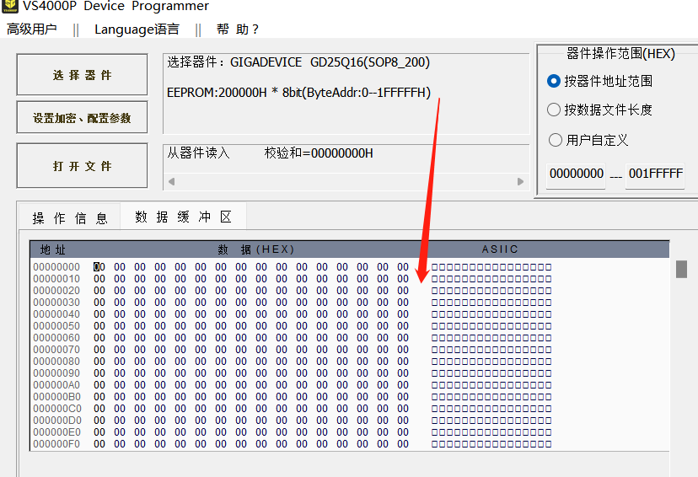Image resolution: width=698 pixels, height=477 pixels.
Task: Switch to the 数据缓冲区 tab
Action: 184,217
